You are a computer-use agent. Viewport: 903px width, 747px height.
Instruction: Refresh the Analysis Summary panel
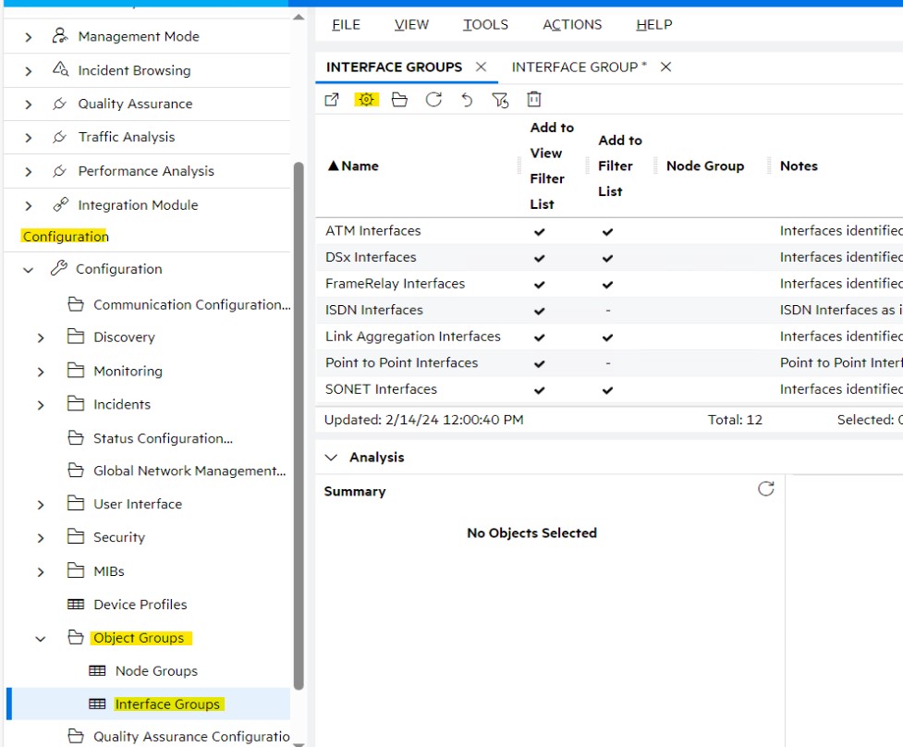point(765,488)
